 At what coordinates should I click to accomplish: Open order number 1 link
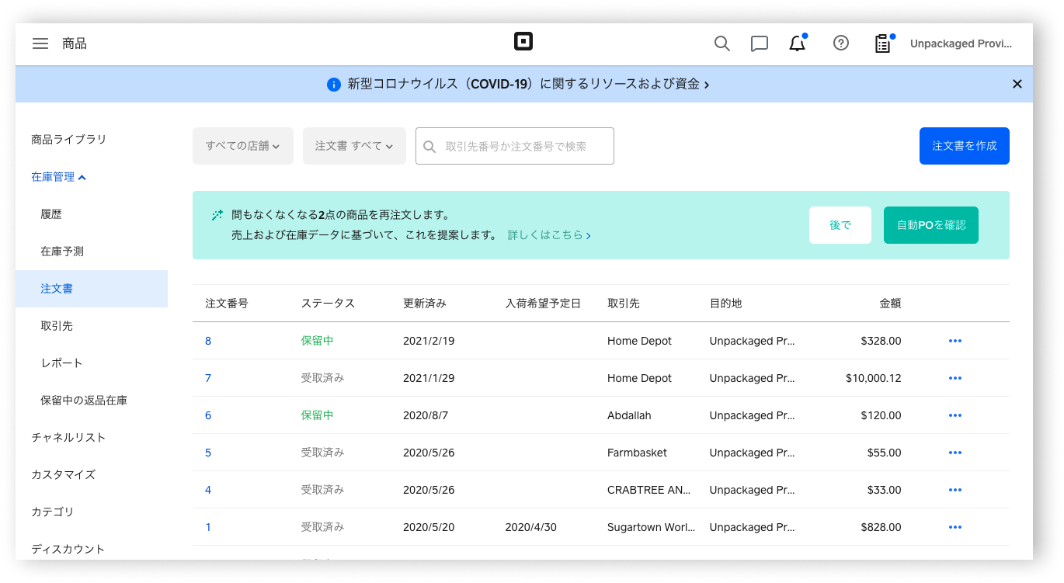pyautogui.click(x=208, y=527)
